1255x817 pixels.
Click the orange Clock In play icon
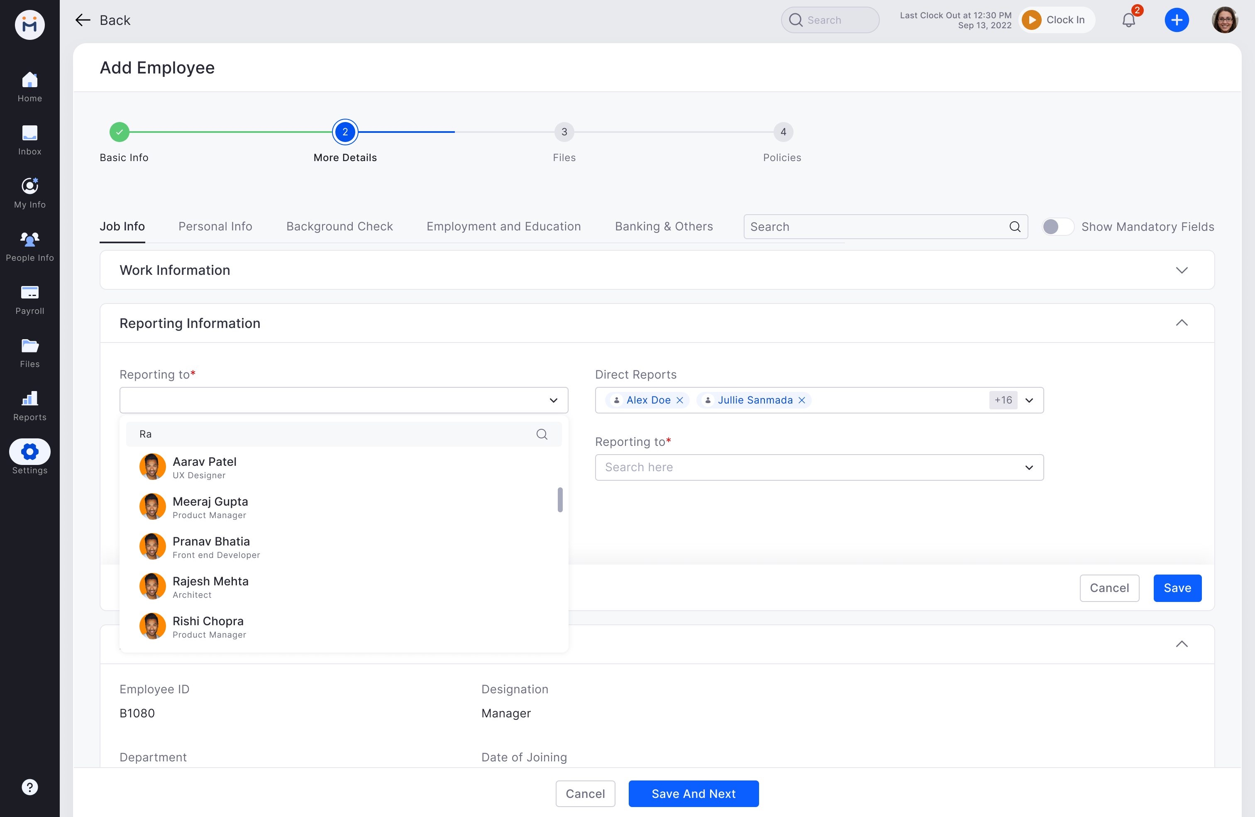1031,20
